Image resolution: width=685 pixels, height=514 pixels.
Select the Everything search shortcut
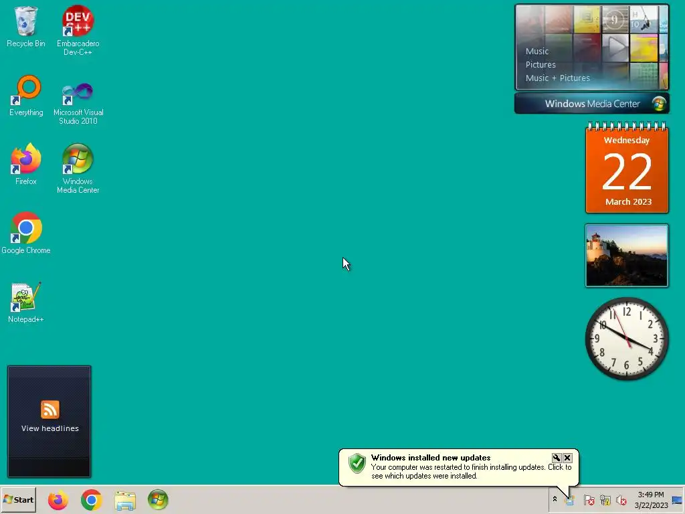pos(26,95)
